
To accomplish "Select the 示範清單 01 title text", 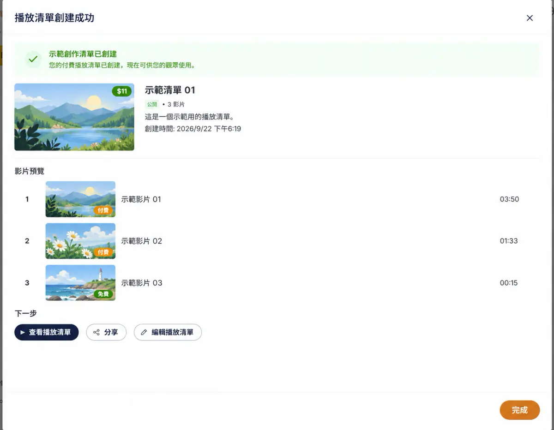I will (x=170, y=90).
